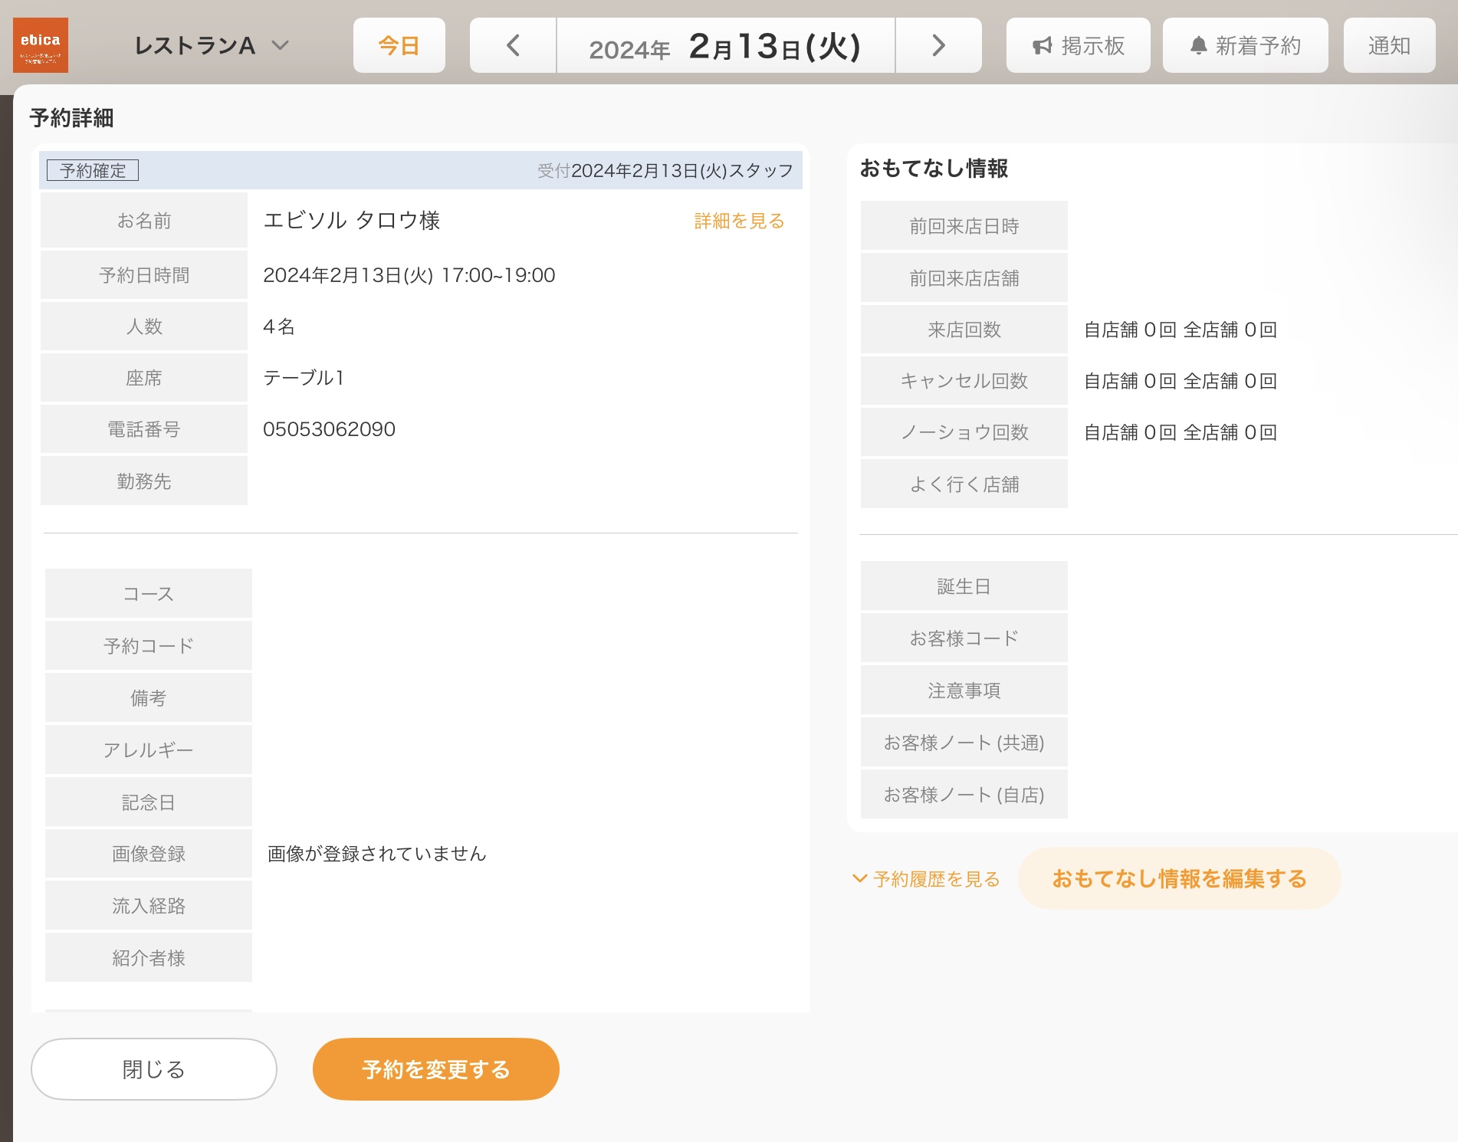The height and width of the screenshot is (1142, 1458).
Task: Click the 前回来店日時 label cell
Action: (x=964, y=226)
